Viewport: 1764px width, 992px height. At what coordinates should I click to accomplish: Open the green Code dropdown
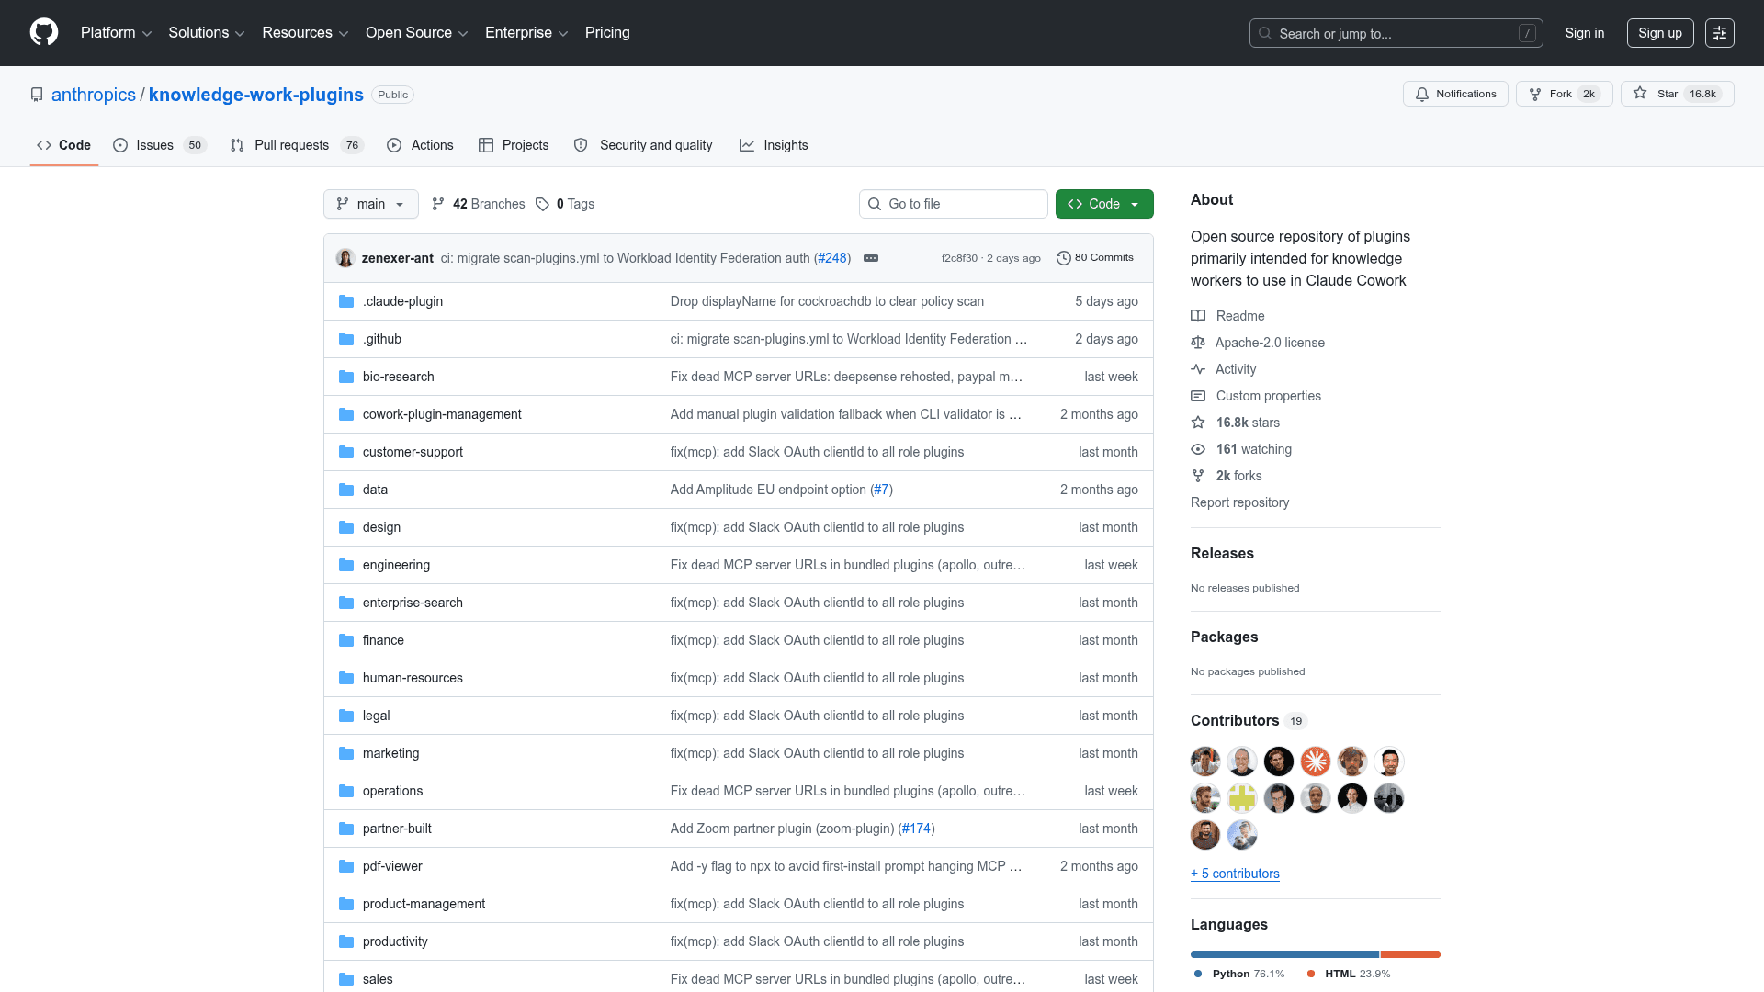[1104, 204]
